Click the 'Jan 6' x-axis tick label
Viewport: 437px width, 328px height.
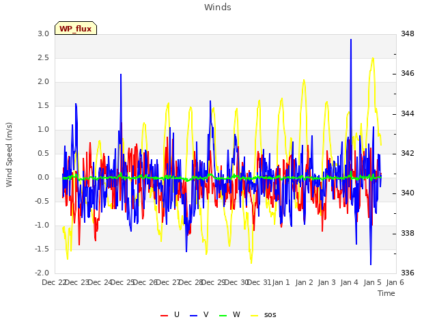395,282
